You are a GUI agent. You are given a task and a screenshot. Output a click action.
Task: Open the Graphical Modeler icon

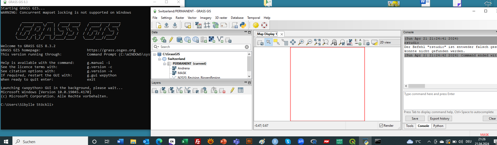tap(216, 25)
